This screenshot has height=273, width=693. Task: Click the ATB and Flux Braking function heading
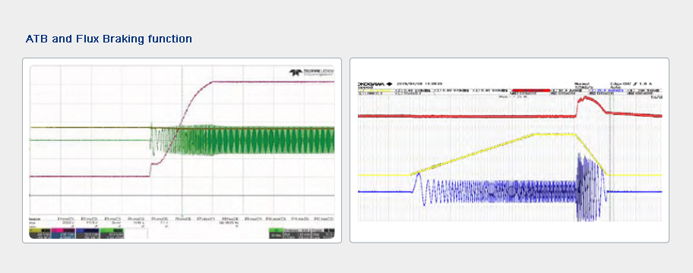click(x=109, y=39)
